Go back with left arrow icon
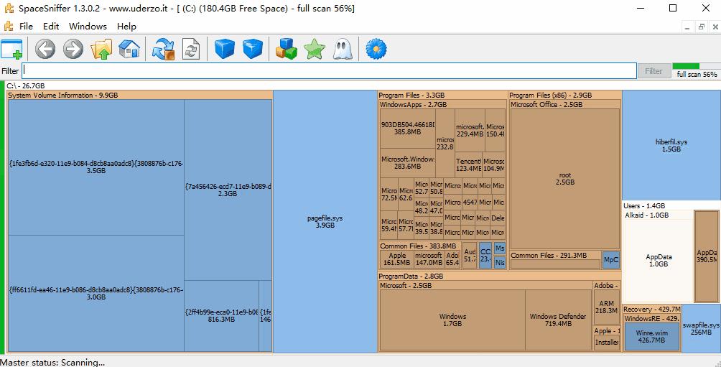Viewport: 721px width, 367px height. coord(45,49)
